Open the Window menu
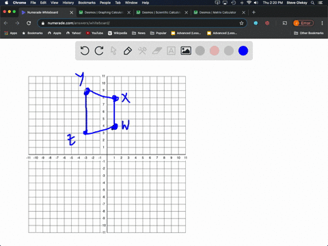The image size is (328, 246). (x=131, y=3)
